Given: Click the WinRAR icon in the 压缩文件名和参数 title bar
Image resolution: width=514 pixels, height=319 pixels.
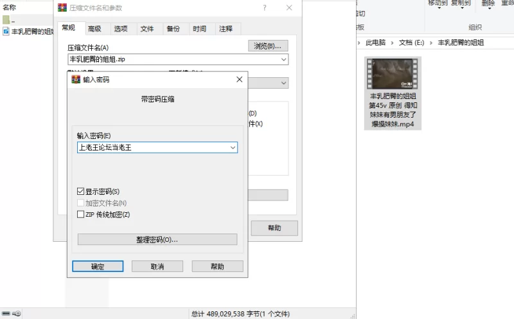Looking at the screenshot, I should point(62,8).
